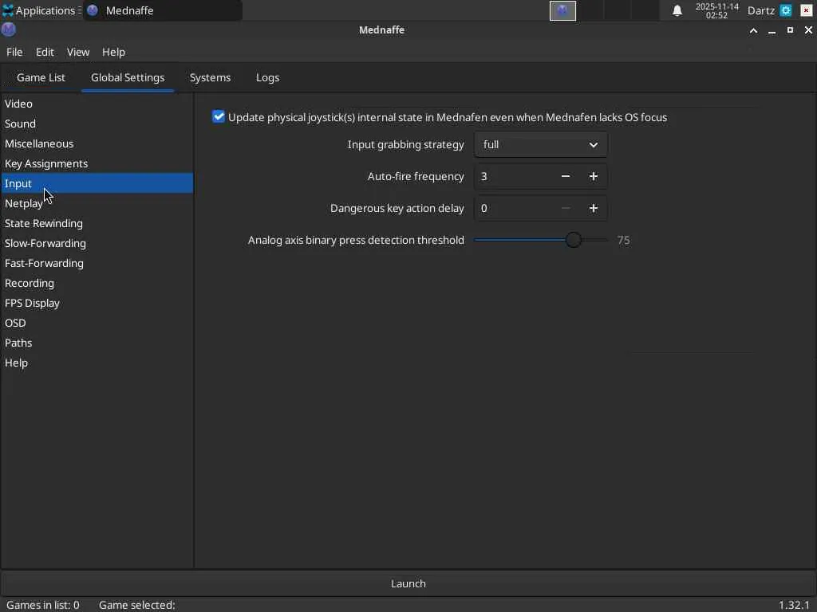
Task: Increase Auto-fire frequency with plus button
Action: [593, 176]
